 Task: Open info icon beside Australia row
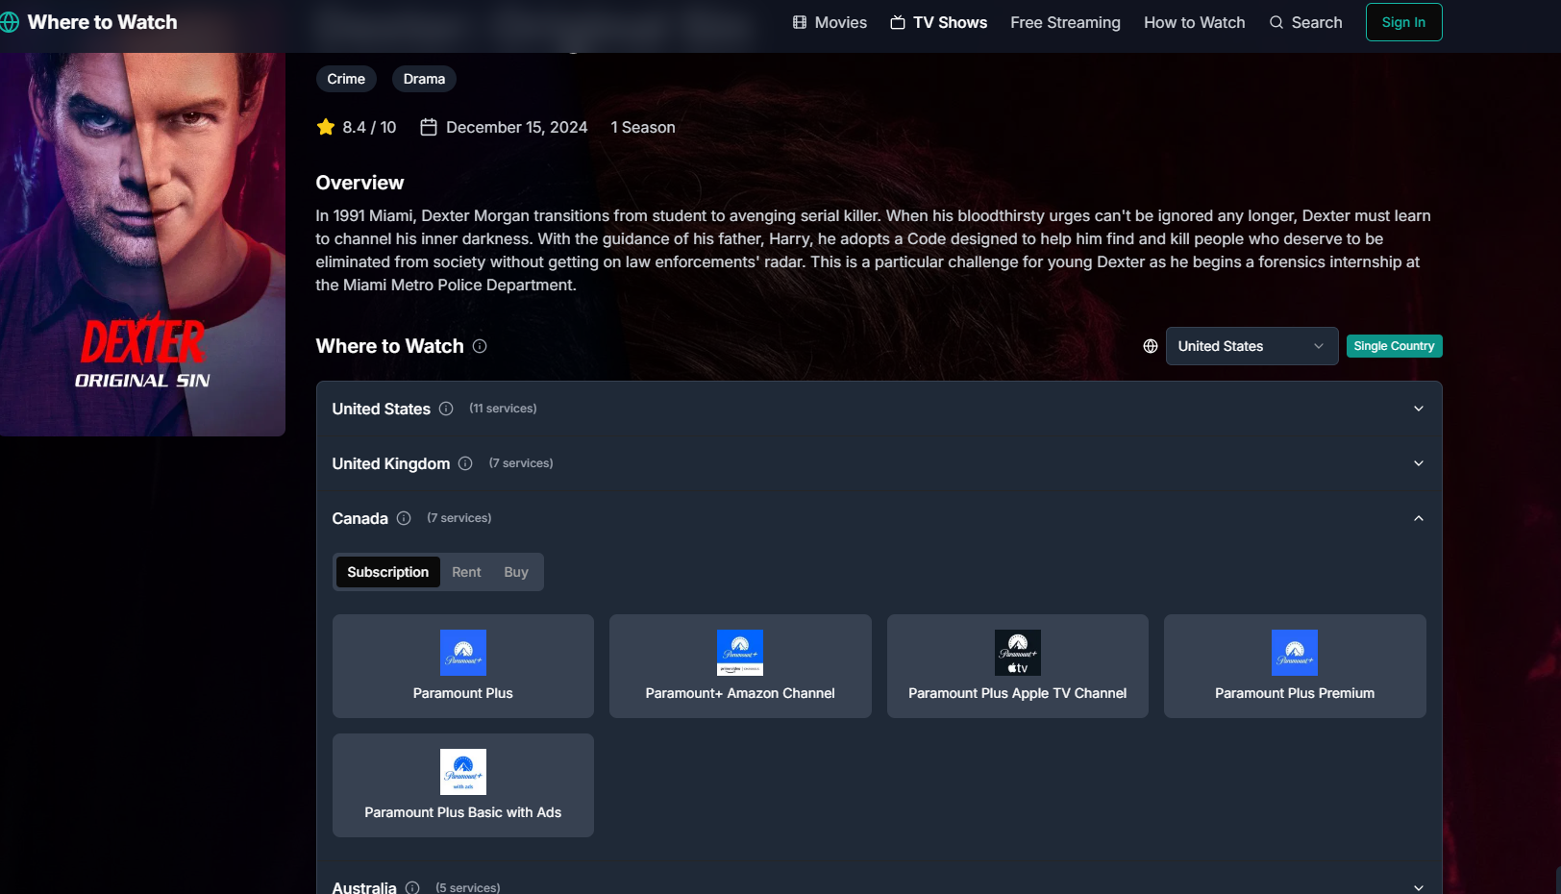[x=412, y=888]
